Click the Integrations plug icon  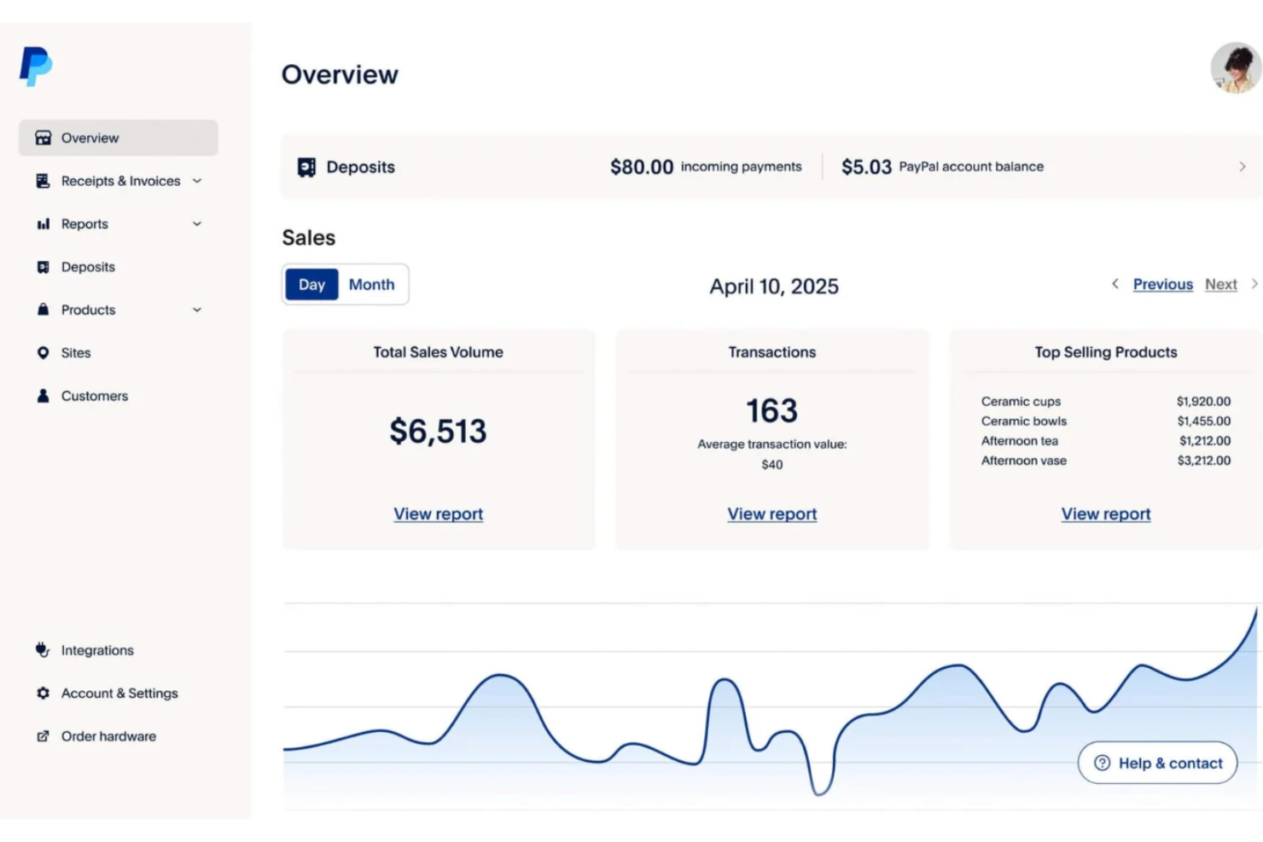42,649
